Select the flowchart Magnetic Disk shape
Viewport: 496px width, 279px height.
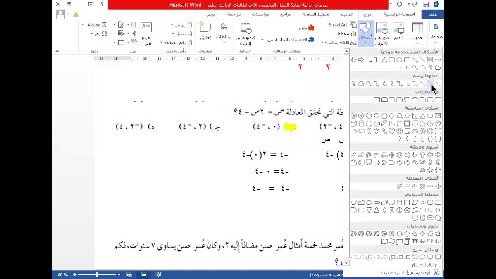tap(430, 218)
